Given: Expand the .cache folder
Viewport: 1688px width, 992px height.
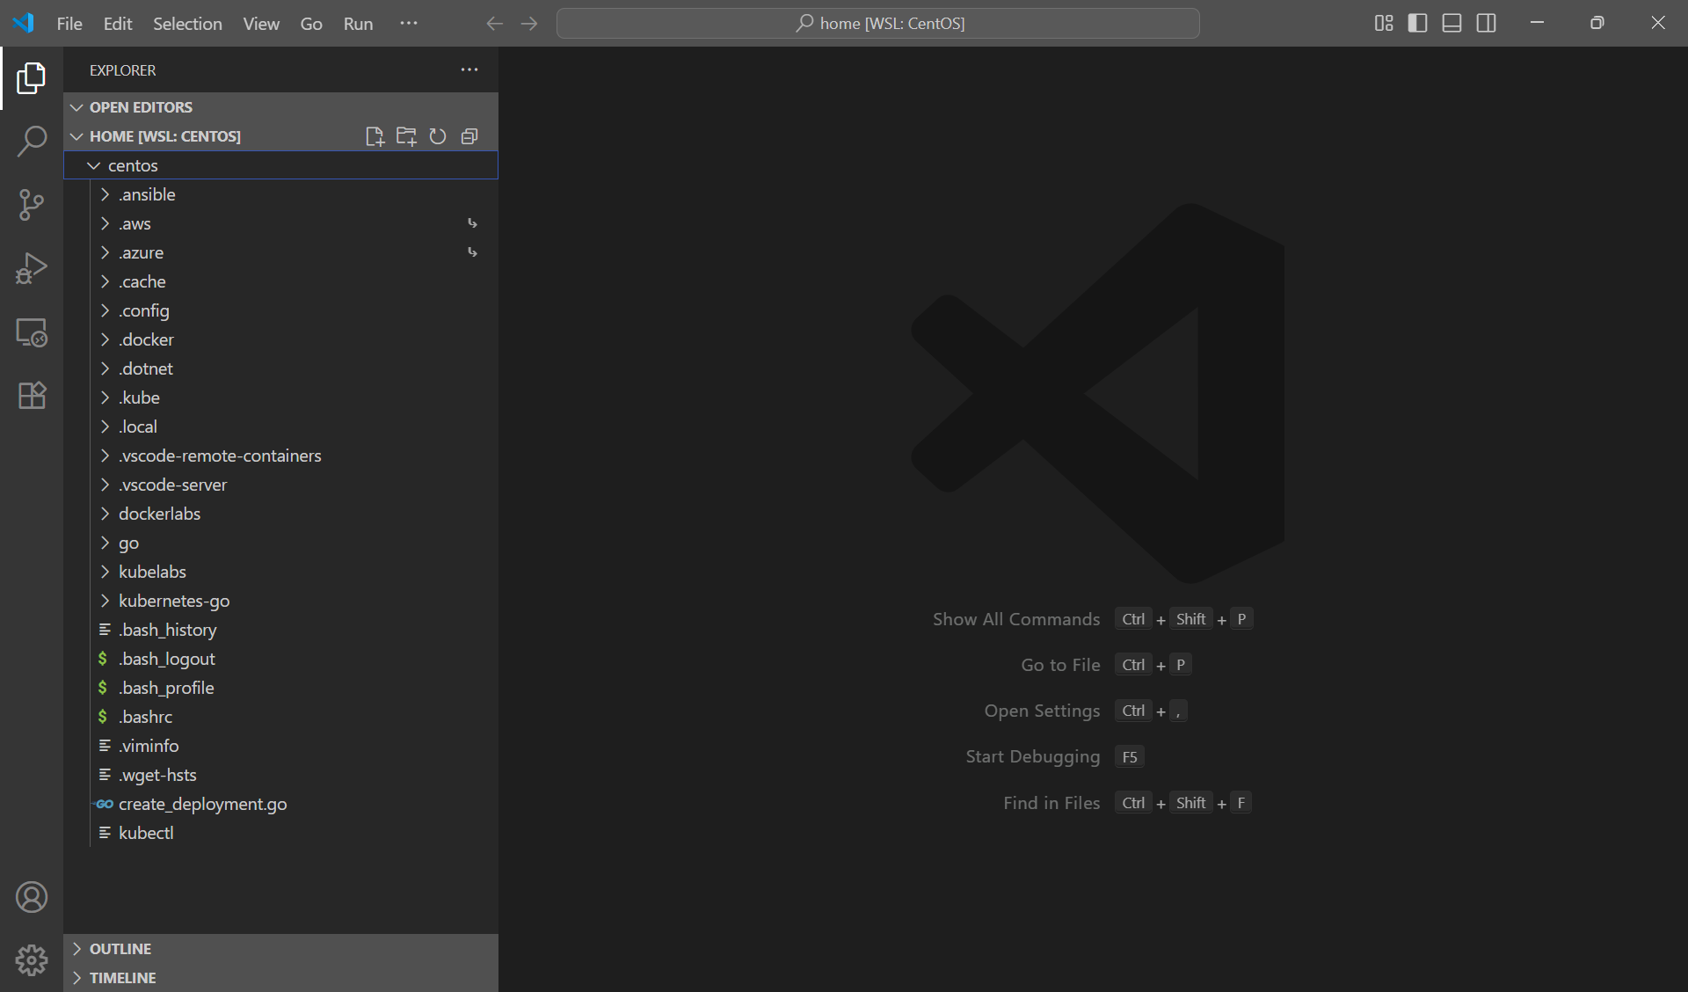Looking at the screenshot, I should (280, 281).
